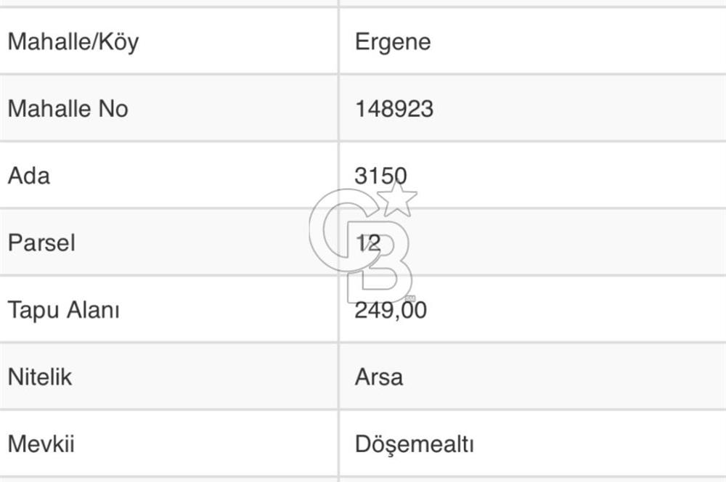Click the parsel value 12
The height and width of the screenshot is (482, 726).
(368, 242)
